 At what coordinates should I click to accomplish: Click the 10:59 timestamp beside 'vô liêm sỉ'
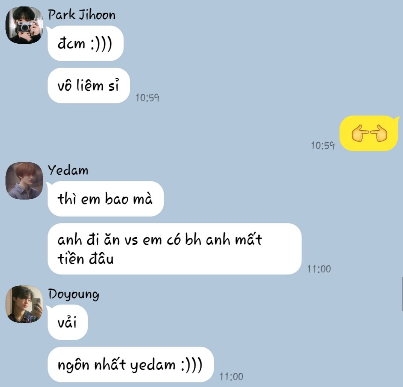coord(148,98)
